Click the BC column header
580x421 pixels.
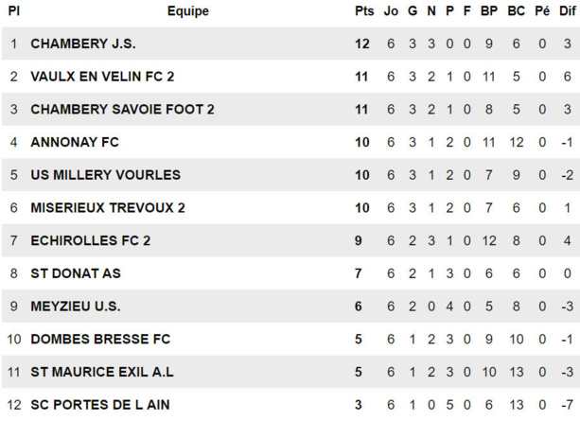[516, 11]
